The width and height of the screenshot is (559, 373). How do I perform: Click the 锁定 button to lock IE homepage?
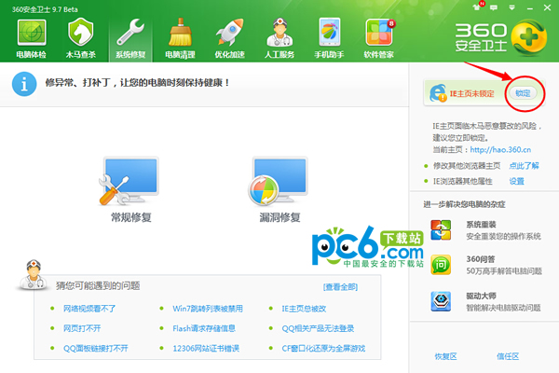(523, 93)
